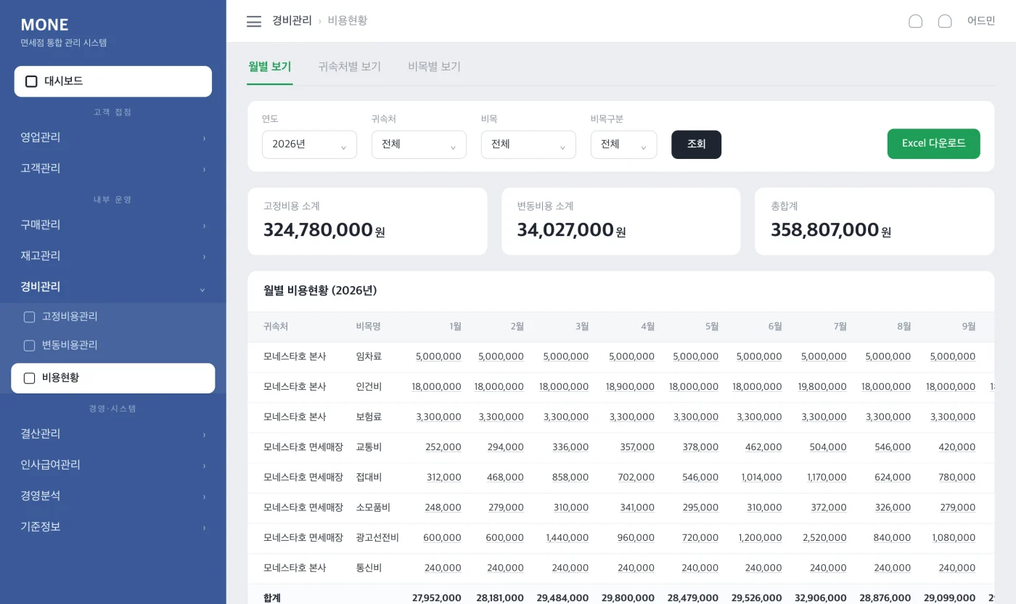Switch to 월별 보기 tab
This screenshot has width=1016, height=604.
[x=270, y=67]
